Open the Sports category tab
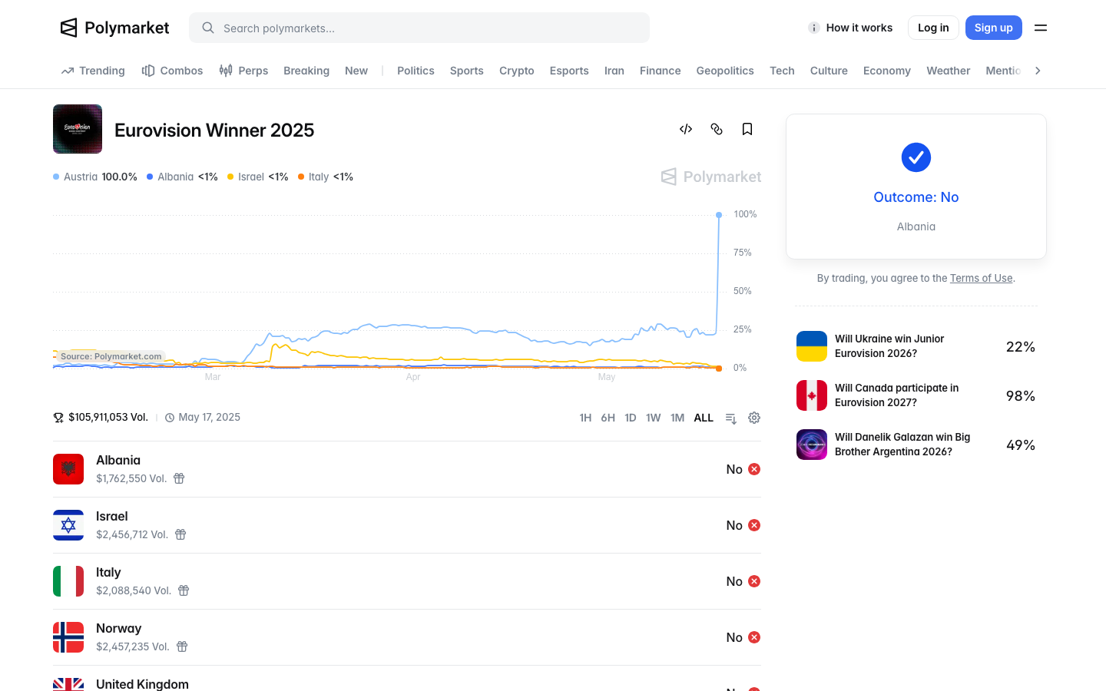Viewport: 1106px width, 691px height. pos(467,71)
